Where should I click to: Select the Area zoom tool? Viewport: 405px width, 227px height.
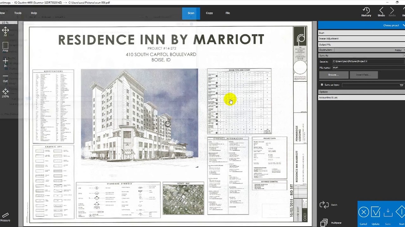pos(5,47)
